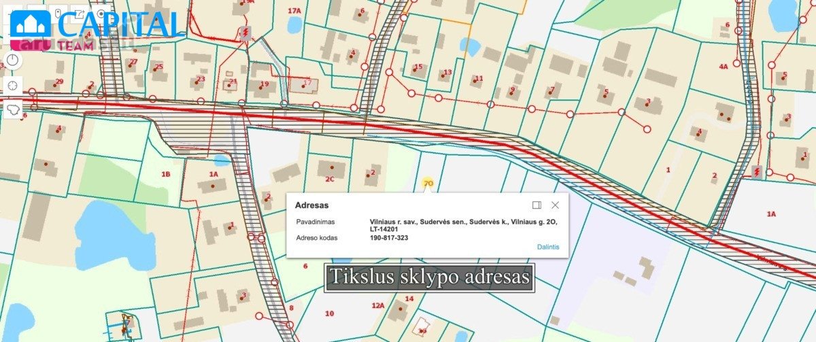Dock the Adresas popup to the side
The width and height of the screenshot is (816, 342).
[537, 205]
